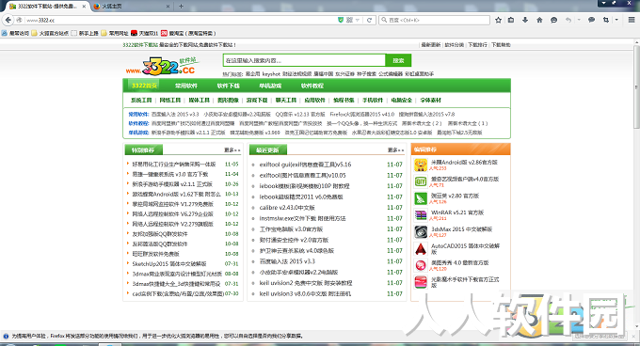This screenshot has width=640, height=346.
Task: Open the 常用软件 navigation item
Action: [x=186, y=86]
